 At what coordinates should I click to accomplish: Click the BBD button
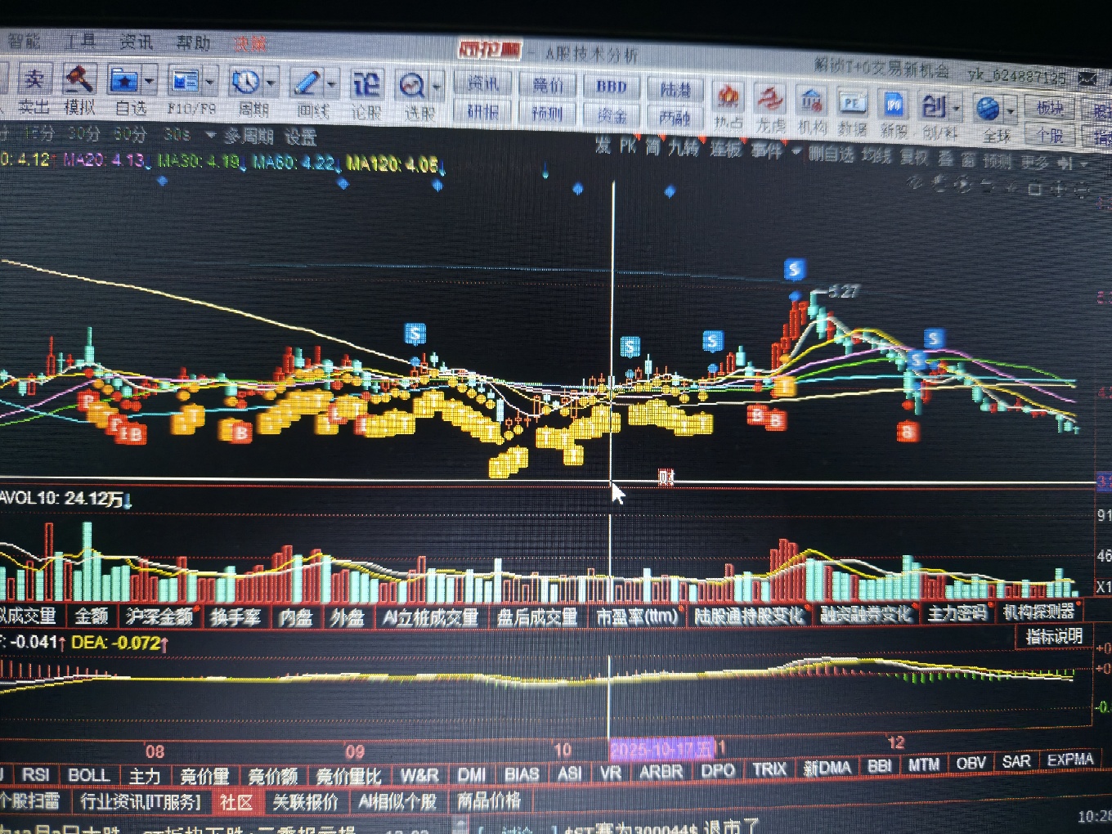tap(612, 86)
